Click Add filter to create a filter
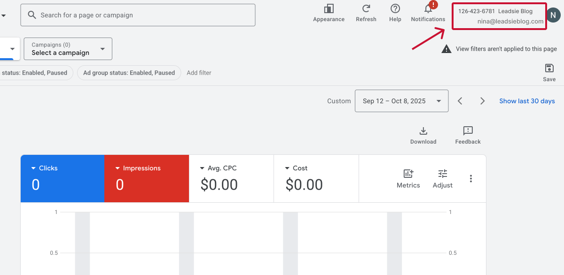Viewport: 564px width, 275px height. [x=199, y=73]
